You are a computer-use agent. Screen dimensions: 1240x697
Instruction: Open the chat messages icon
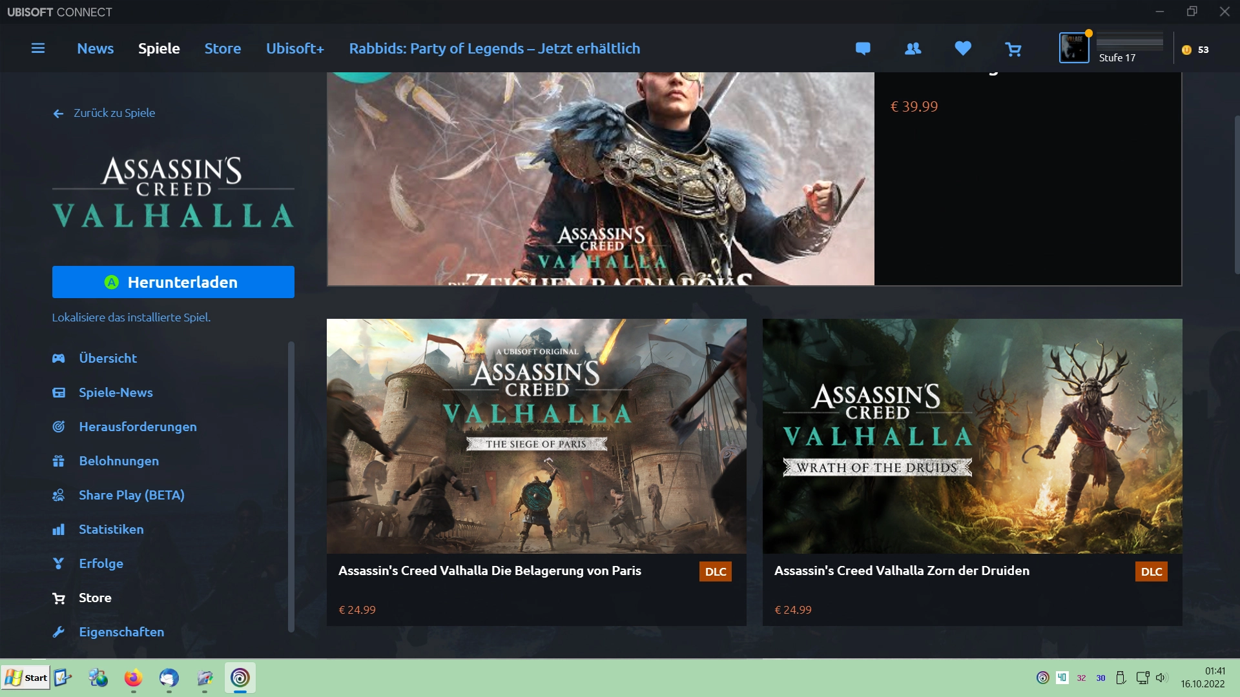point(863,48)
